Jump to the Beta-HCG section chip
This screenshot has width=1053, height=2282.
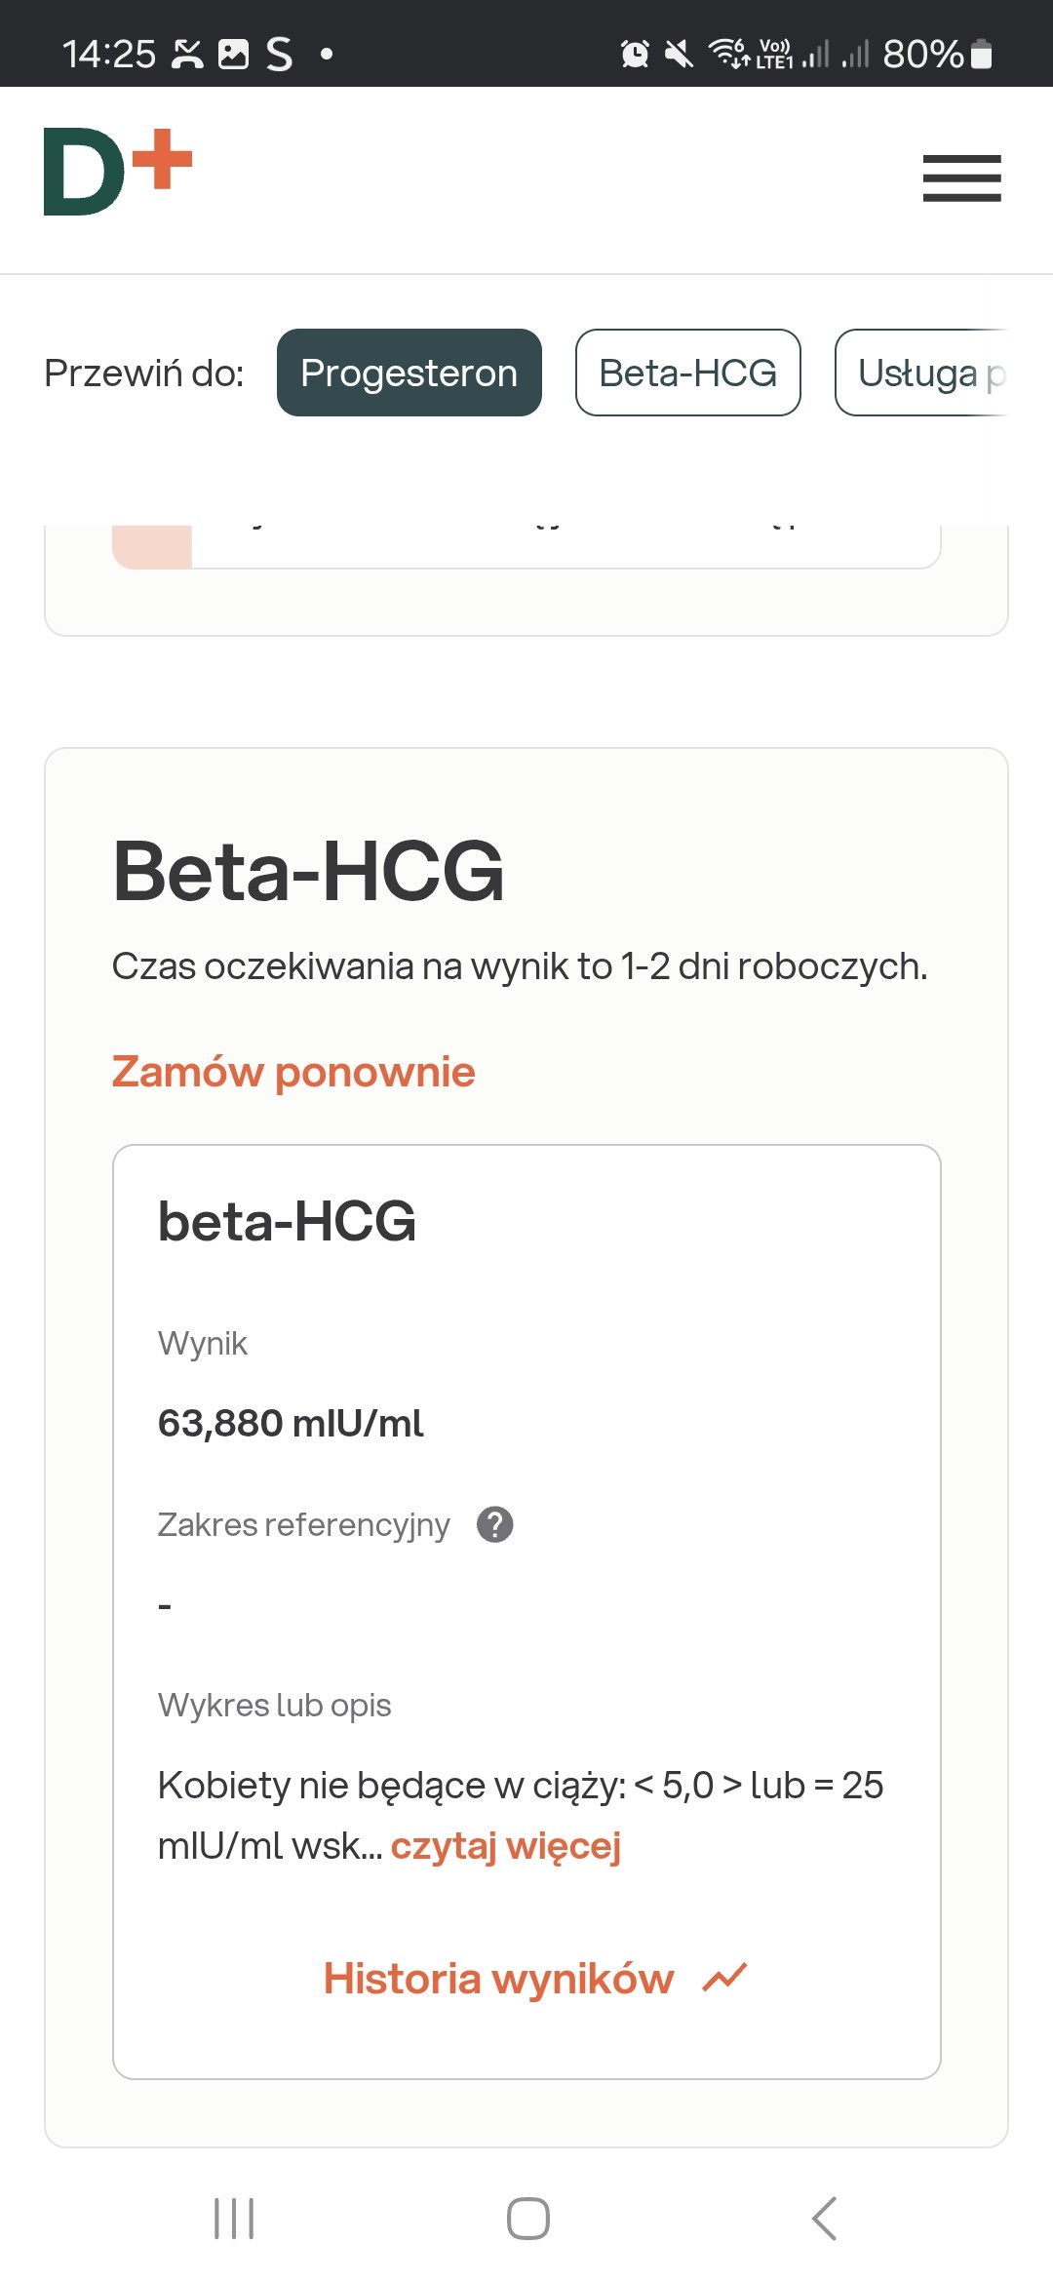click(687, 373)
